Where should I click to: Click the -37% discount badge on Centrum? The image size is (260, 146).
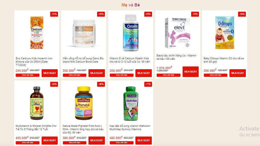[54, 14]
